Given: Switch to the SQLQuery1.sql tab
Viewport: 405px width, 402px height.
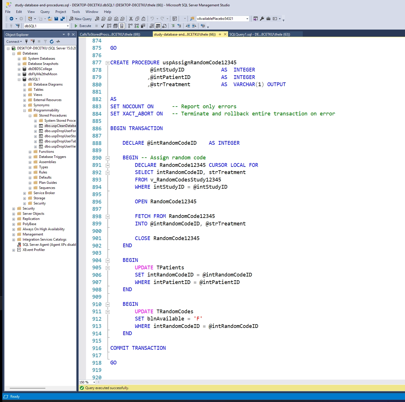Looking at the screenshot, I should 259,34.
